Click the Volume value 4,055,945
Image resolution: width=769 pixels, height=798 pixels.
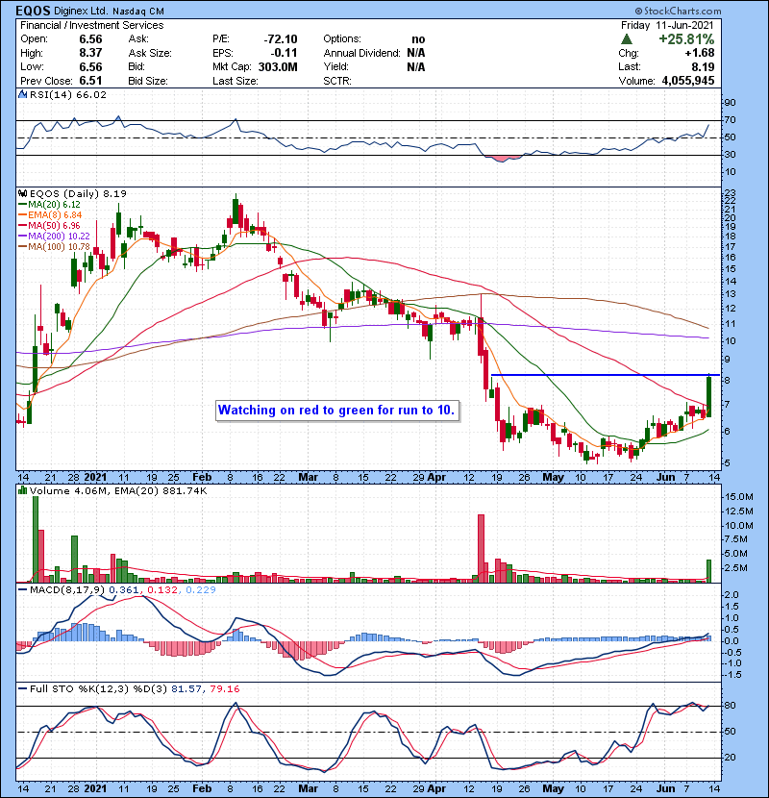pos(688,81)
